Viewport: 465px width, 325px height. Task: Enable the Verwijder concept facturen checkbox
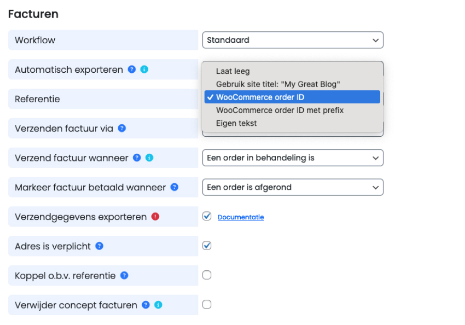(207, 304)
